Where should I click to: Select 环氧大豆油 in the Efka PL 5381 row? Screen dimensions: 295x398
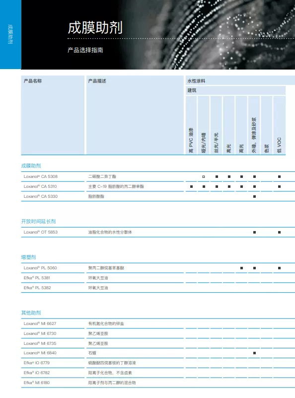click(x=98, y=278)
